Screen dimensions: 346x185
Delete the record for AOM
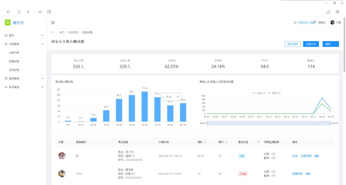click(308, 174)
